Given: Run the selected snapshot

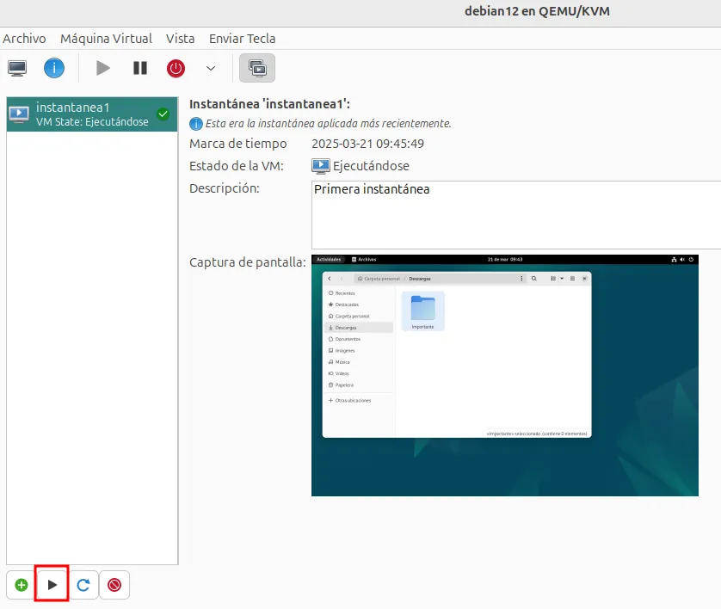Looking at the screenshot, I should point(52,585).
